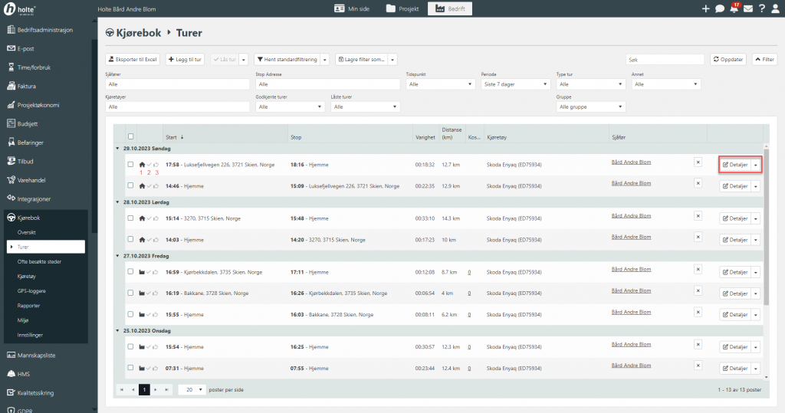Screen dimensions: 785x413
Task: Open the posts per page dropdown
Action: (192, 389)
